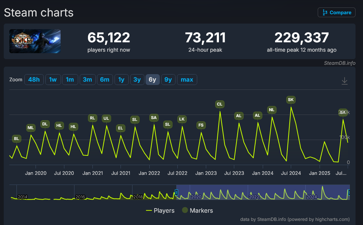Viewport: 363px width, 225px height.
Task: Click the SteamDB.info credit text
Action: (x=340, y=63)
